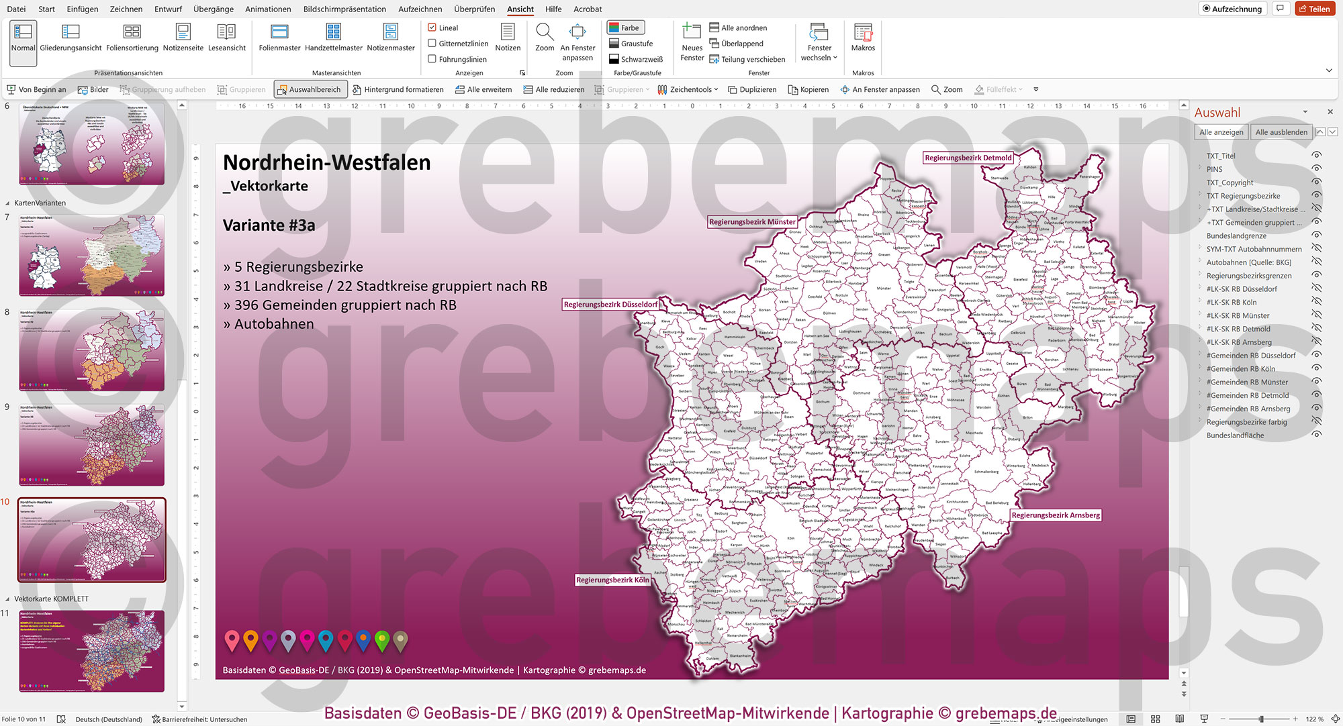Uncheck the Lineal checkbox
Viewport: 1343px width, 726px height.
click(432, 28)
